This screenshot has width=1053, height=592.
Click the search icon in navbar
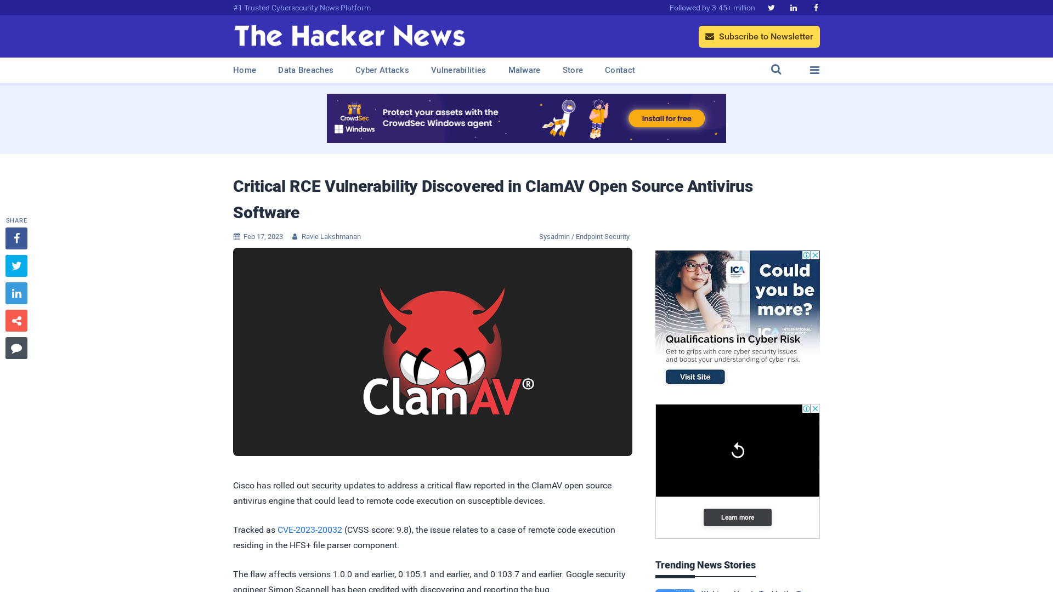click(x=776, y=70)
